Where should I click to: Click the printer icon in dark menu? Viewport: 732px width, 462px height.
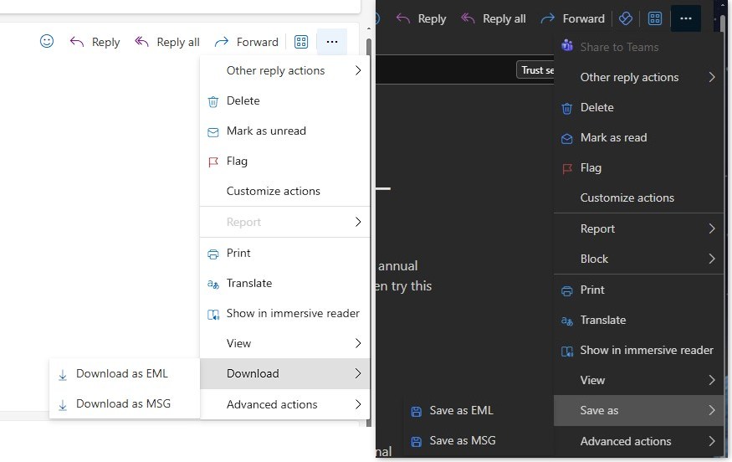566,291
